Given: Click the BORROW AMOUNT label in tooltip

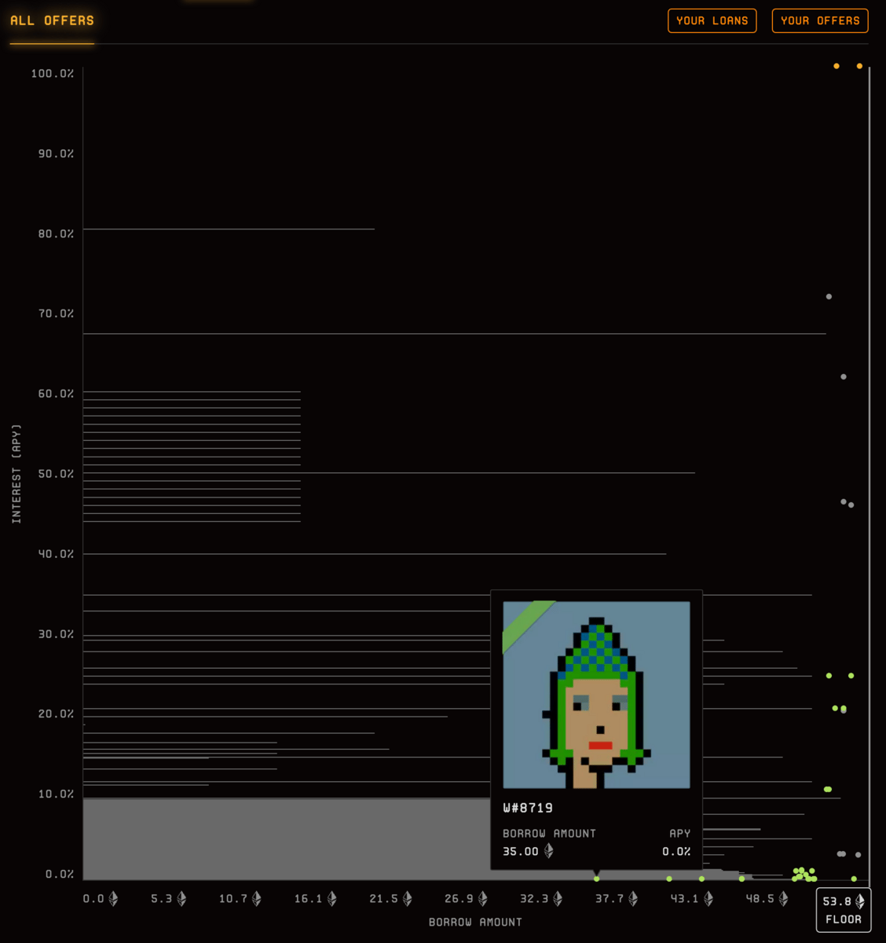Looking at the screenshot, I should click(549, 833).
